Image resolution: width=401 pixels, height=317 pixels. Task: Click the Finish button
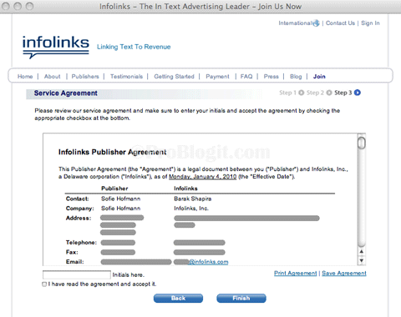click(241, 298)
